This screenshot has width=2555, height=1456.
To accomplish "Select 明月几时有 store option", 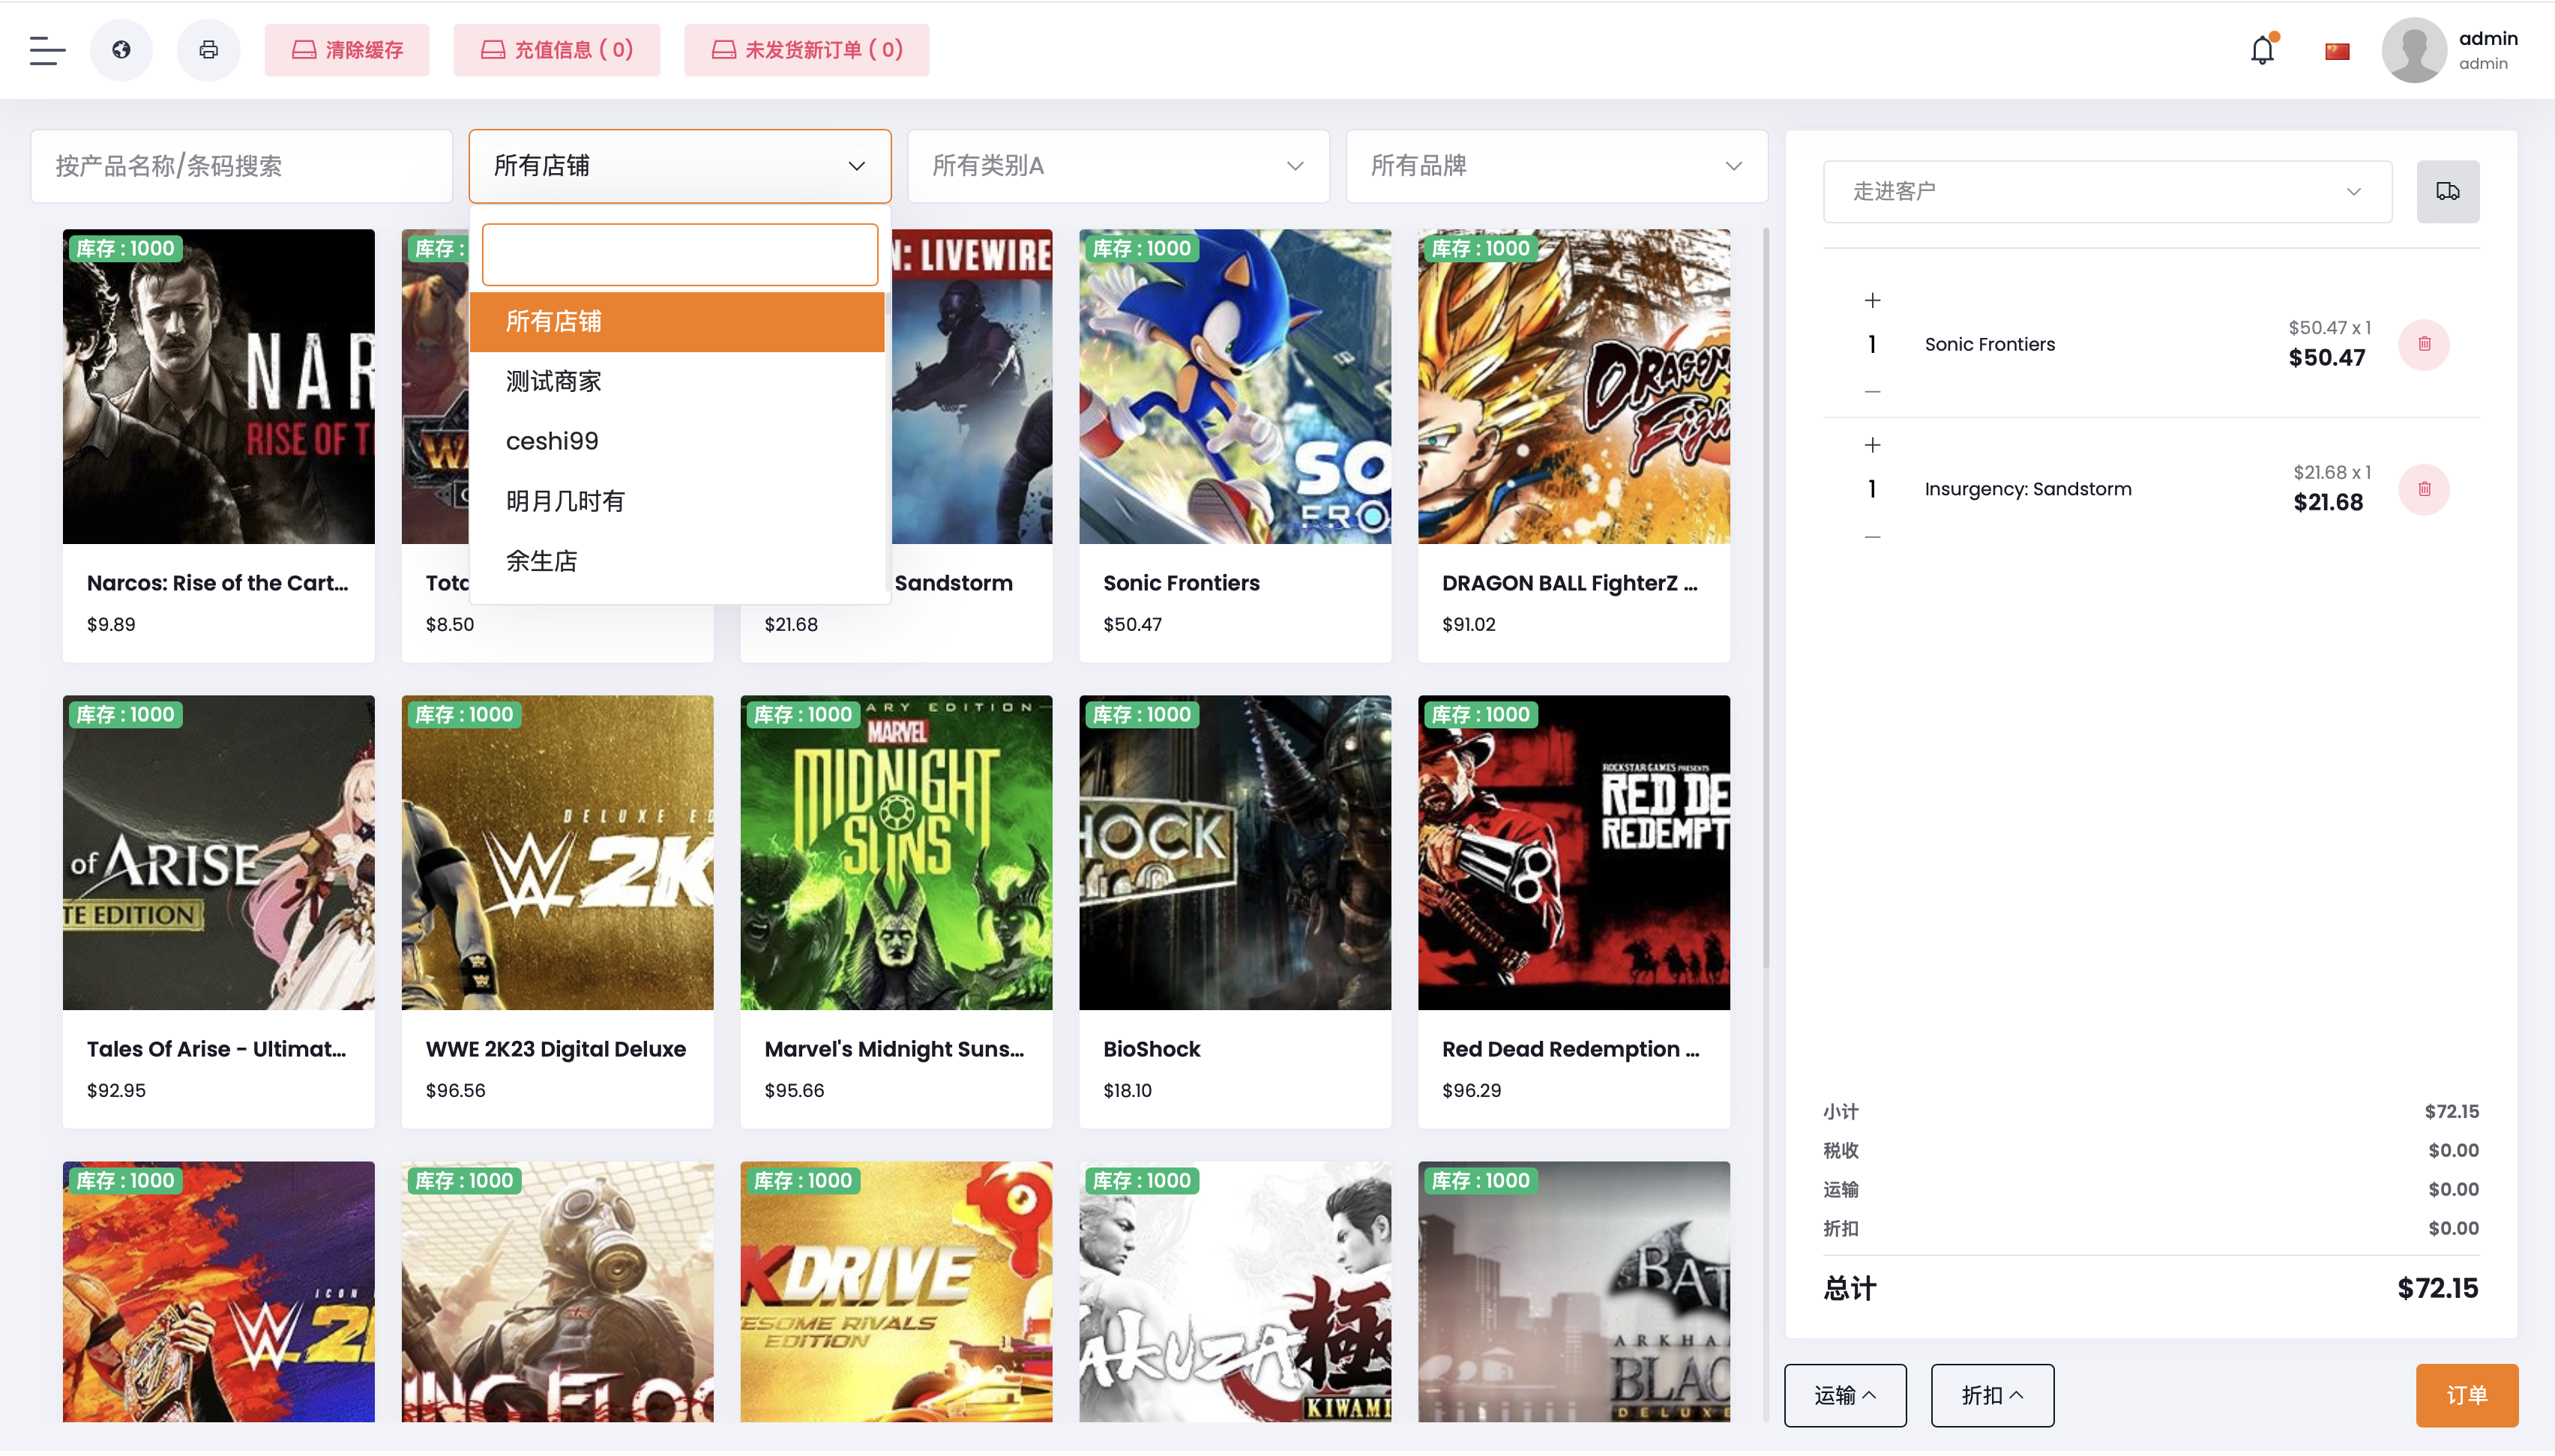I will pos(676,501).
